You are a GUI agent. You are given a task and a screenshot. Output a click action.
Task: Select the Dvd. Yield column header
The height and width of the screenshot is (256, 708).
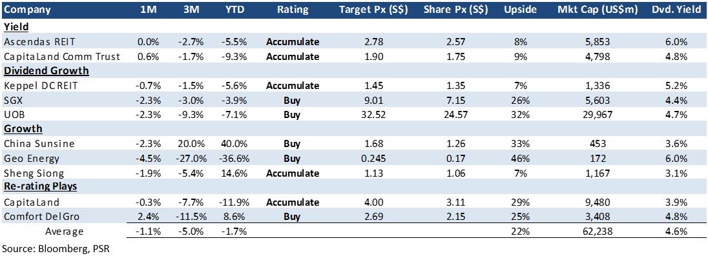point(676,10)
